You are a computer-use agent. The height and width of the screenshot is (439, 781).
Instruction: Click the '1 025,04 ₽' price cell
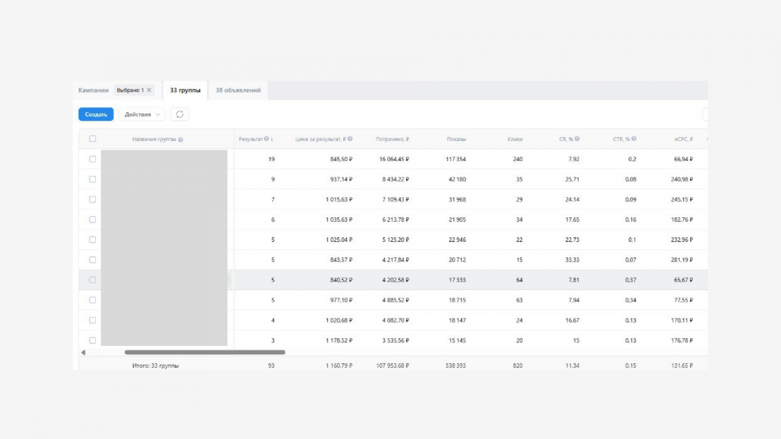tap(339, 240)
